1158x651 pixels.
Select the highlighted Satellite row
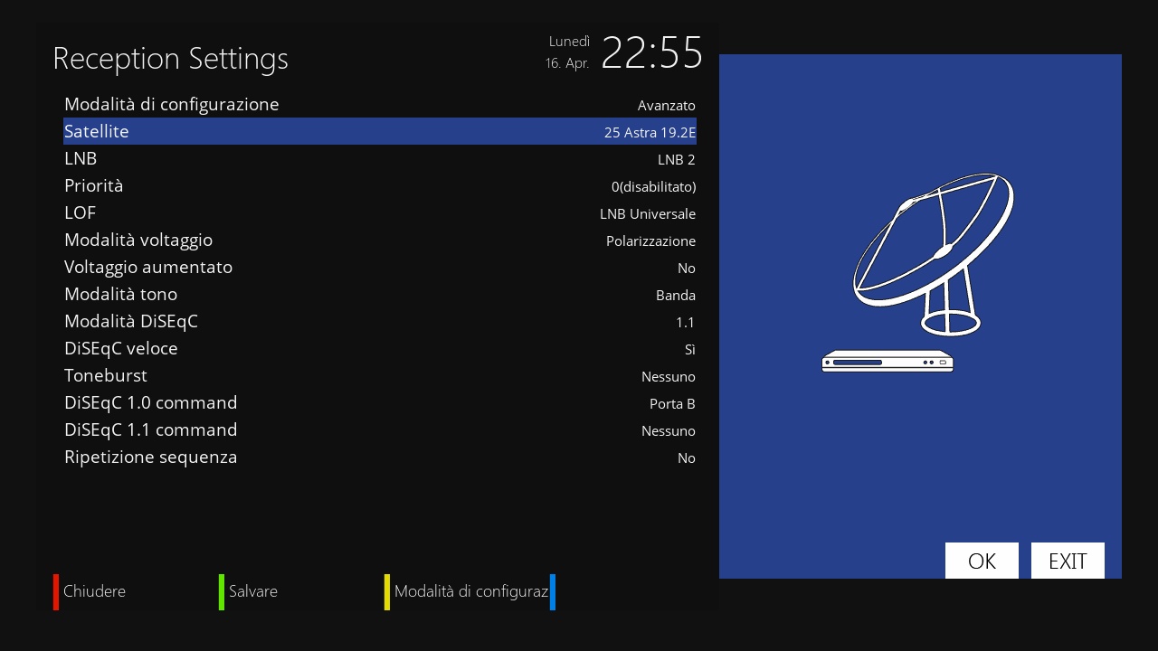[x=380, y=131]
